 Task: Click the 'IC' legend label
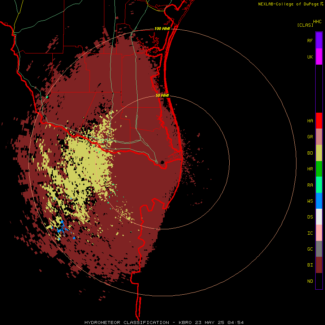[310, 233]
